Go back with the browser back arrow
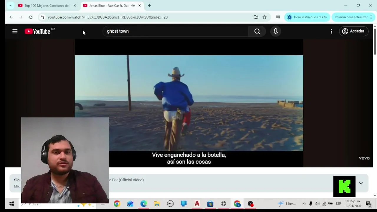Image resolution: width=377 pixels, height=212 pixels. click(11, 17)
